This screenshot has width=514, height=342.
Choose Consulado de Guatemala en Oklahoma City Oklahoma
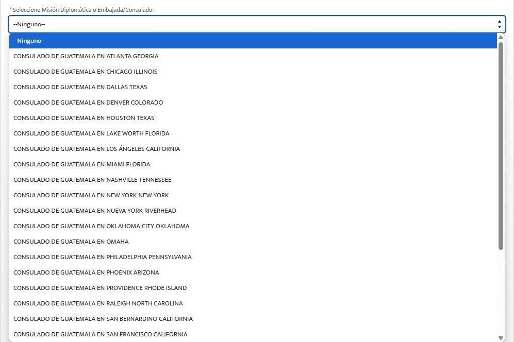coord(253,226)
